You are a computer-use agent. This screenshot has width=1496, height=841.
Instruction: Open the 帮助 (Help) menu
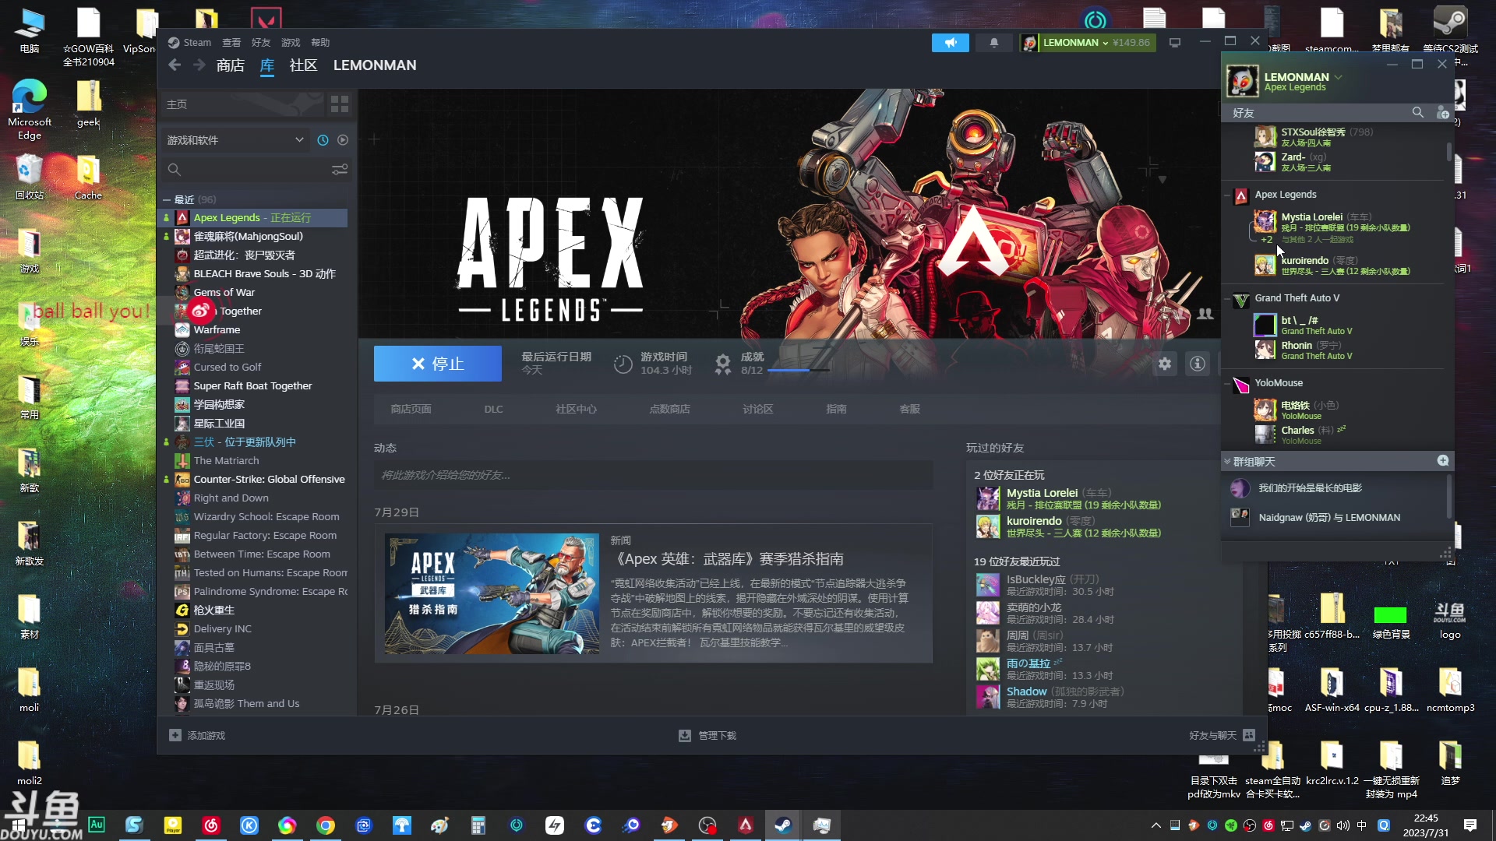coord(320,43)
